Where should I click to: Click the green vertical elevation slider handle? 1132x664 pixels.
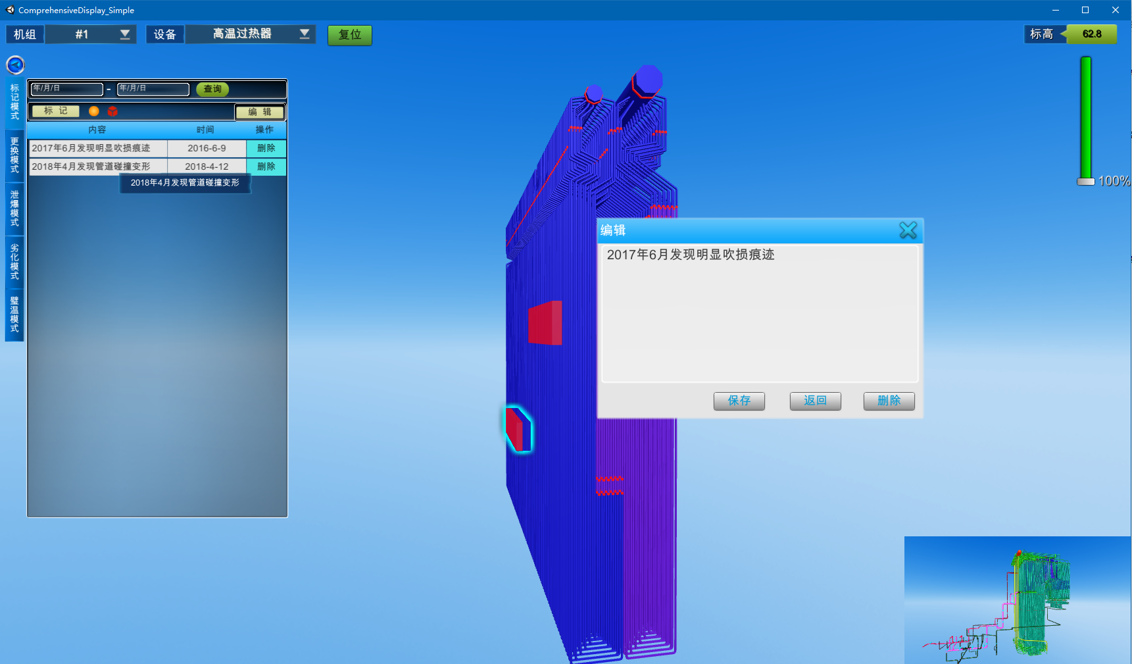pyautogui.click(x=1085, y=181)
